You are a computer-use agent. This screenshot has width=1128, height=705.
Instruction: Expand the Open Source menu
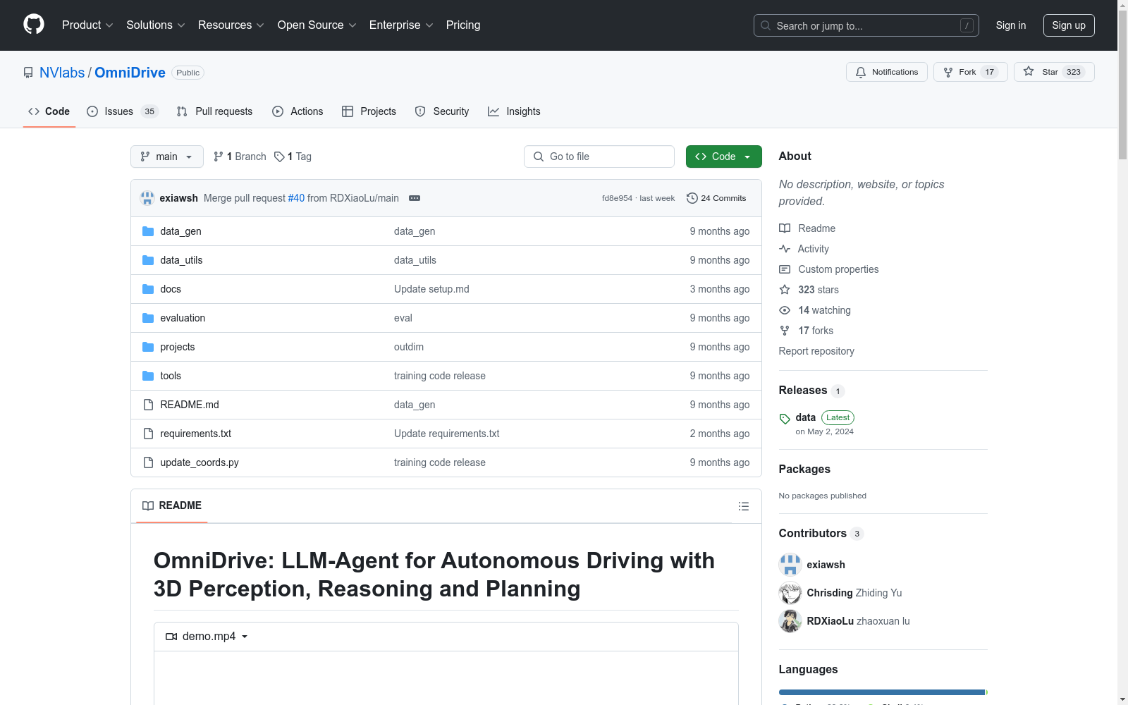tap(317, 25)
